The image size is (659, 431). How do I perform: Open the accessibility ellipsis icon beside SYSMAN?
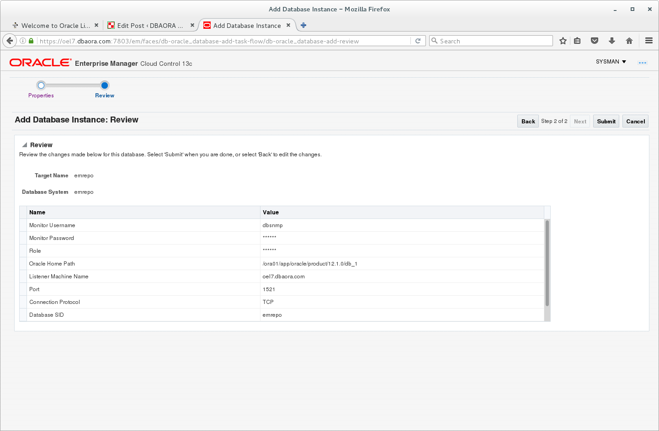[643, 63]
